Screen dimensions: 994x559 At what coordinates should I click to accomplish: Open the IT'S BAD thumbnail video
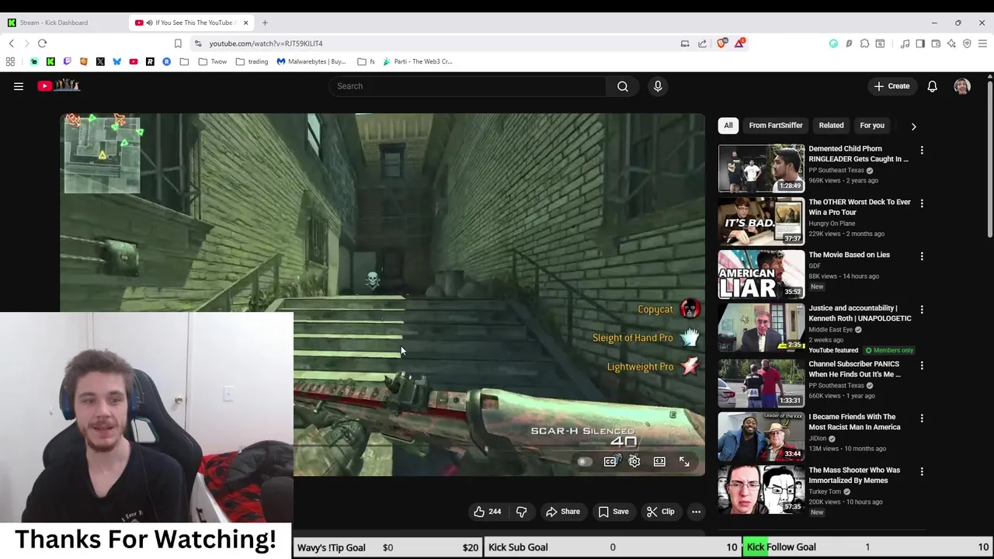[761, 221]
